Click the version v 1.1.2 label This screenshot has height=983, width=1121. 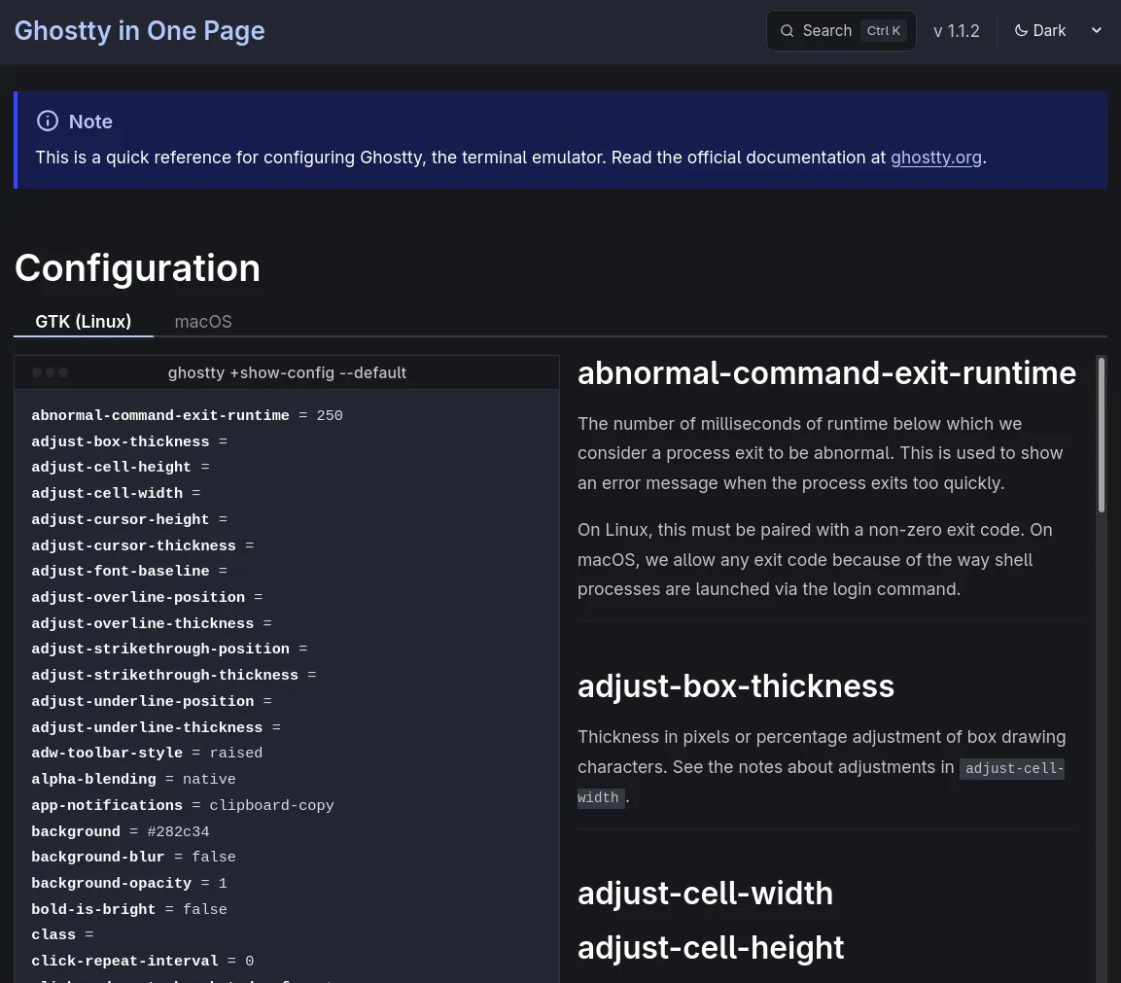pyautogui.click(x=957, y=31)
